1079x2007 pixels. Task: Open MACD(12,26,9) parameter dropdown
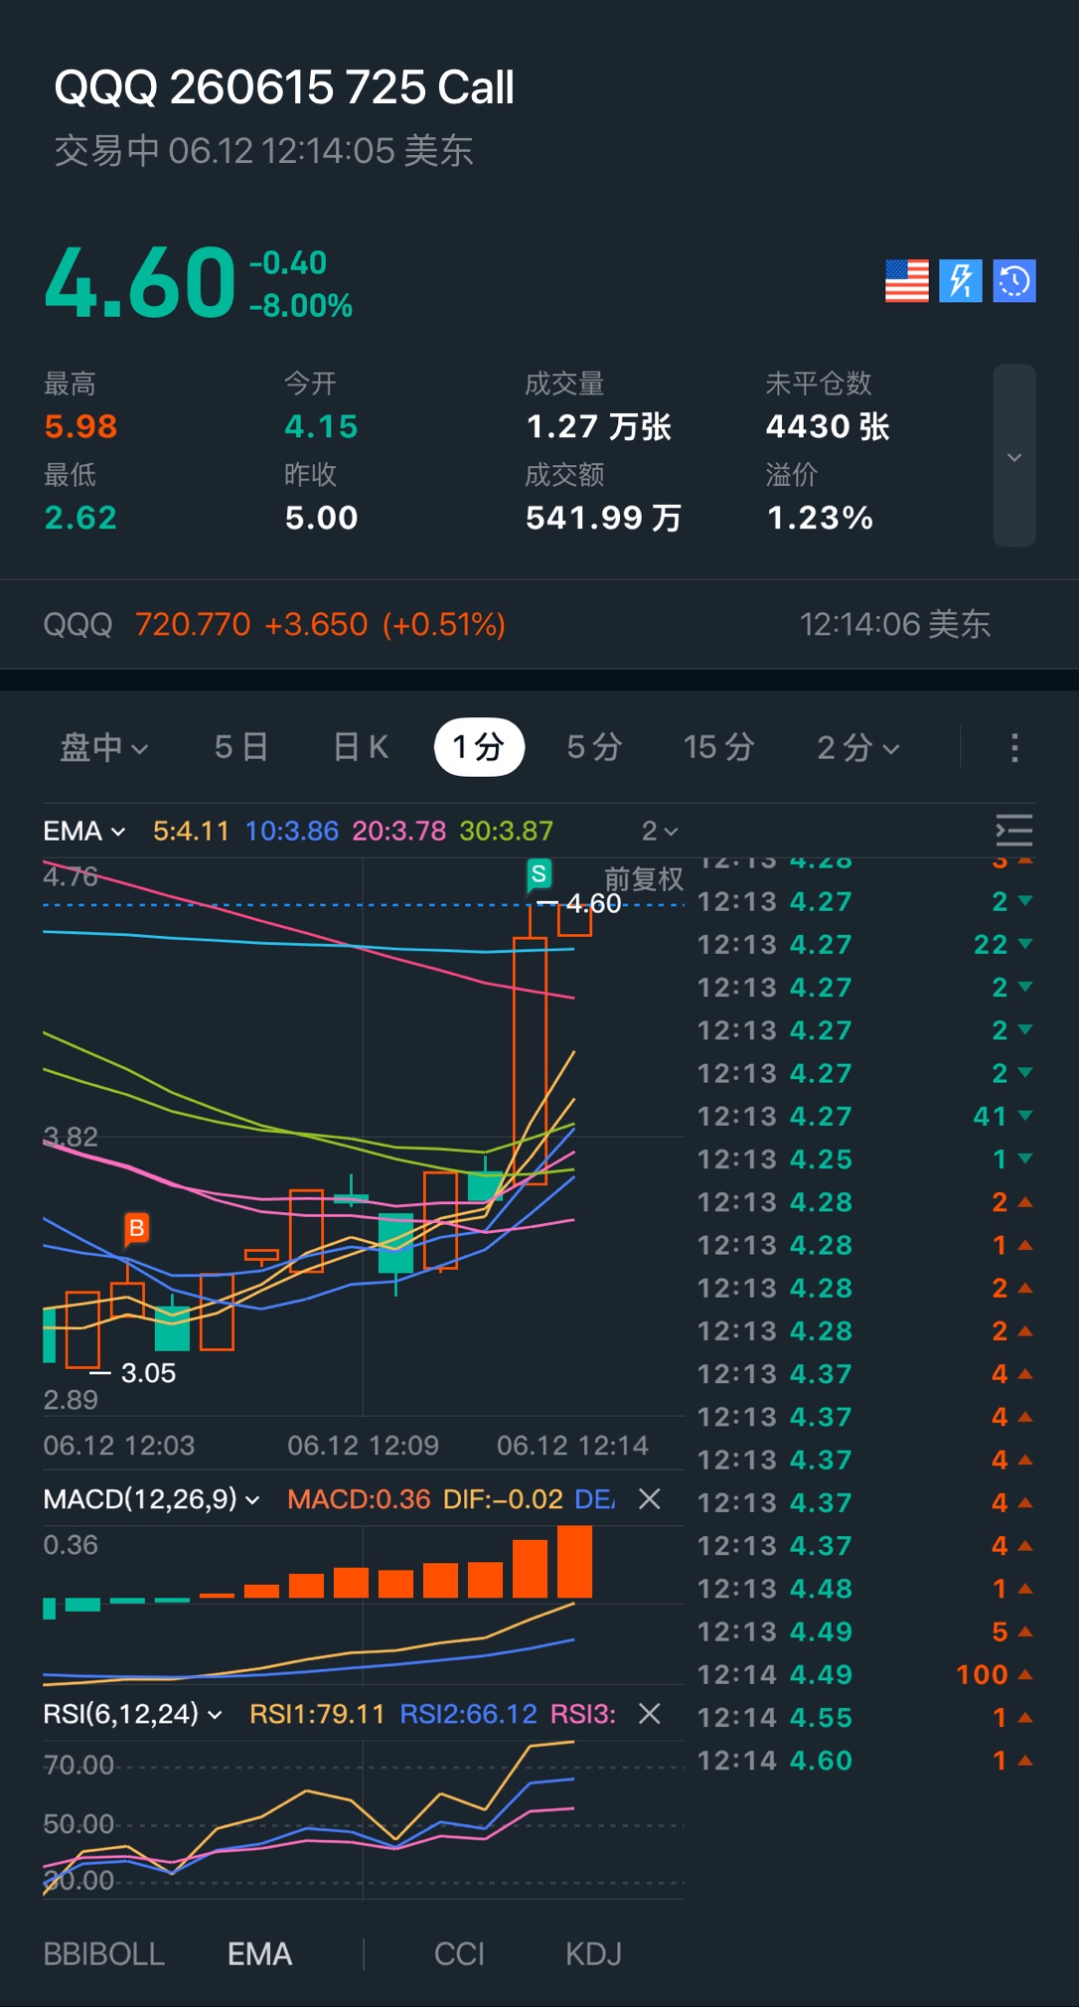tap(151, 1498)
